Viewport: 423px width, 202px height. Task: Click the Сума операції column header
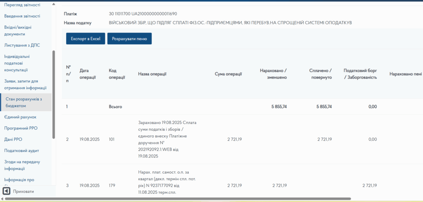click(228, 74)
